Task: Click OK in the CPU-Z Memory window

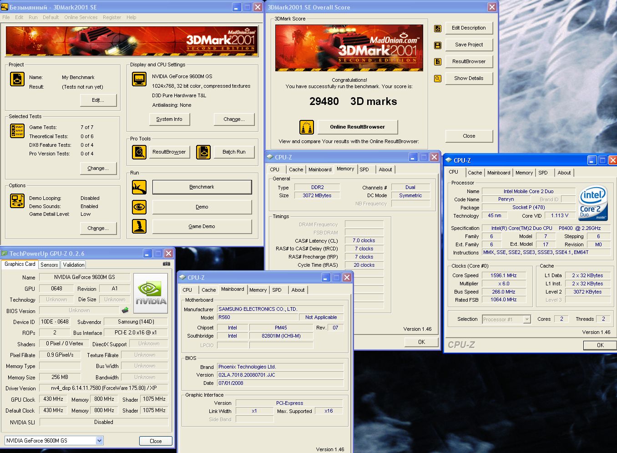Action: tap(422, 342)
